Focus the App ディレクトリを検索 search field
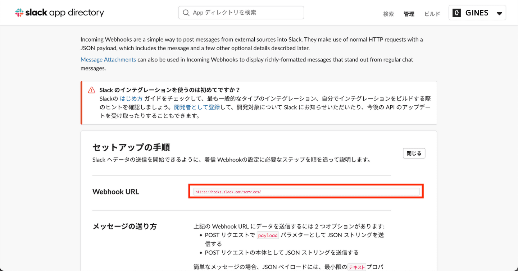The width and height of the screenshot is (518, 271). [x=245, y=13]
